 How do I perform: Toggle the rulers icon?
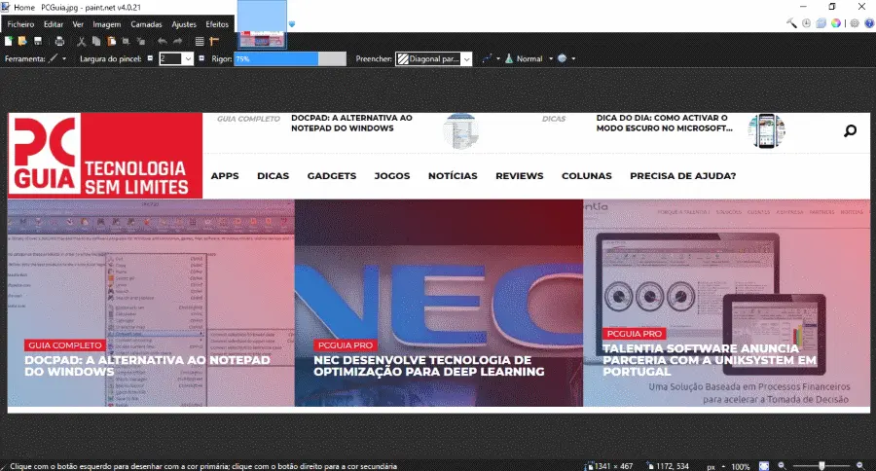(x=214, y=41)
